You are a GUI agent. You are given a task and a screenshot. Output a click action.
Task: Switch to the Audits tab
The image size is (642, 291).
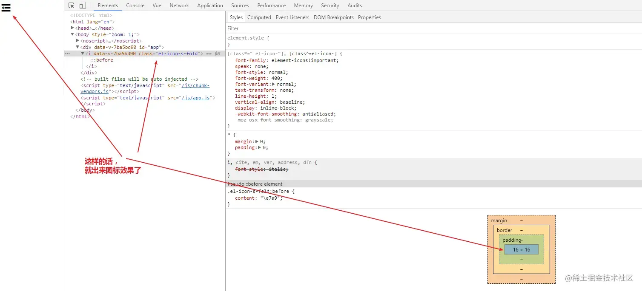[355, 6]
